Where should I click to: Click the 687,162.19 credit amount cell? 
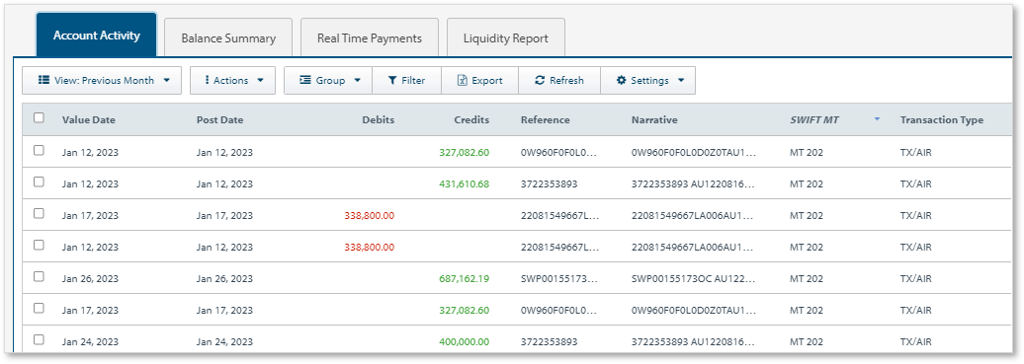[465, 278]
